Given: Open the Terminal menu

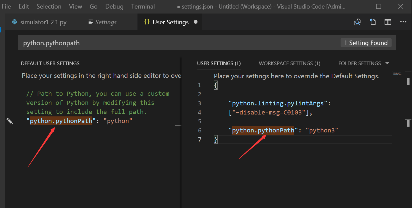Looking at the screenshot, I should [x=143, y=6].
